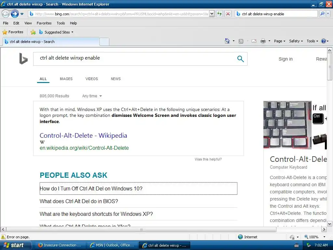Click the en.wikipedia.org URL link

[84, 148]
